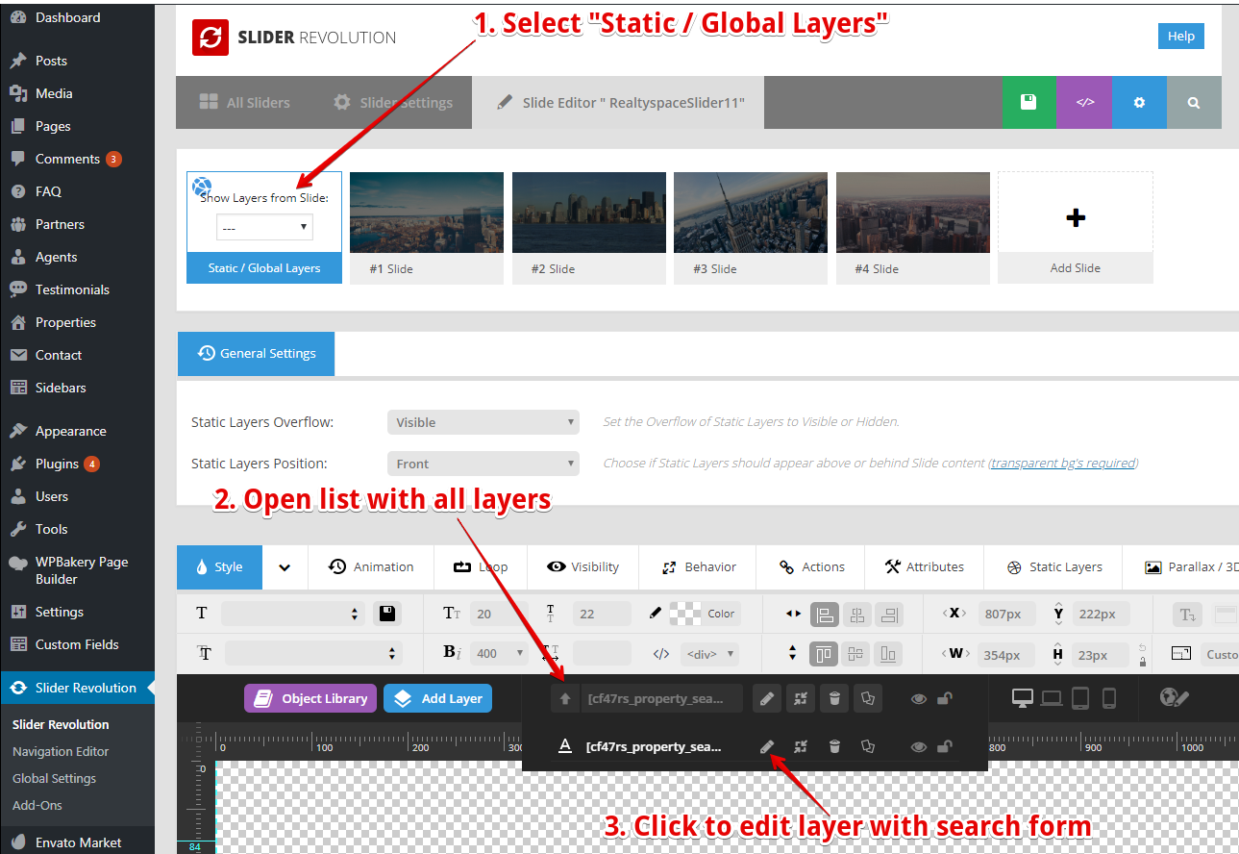This screenshot has height=854, width=1239.
Task: Click the Help button
Action: (x=1181, y=37)
